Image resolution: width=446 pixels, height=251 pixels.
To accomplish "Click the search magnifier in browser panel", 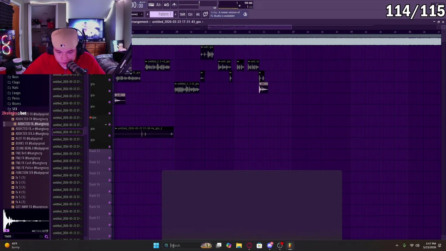I will click(x=46, y=237).
